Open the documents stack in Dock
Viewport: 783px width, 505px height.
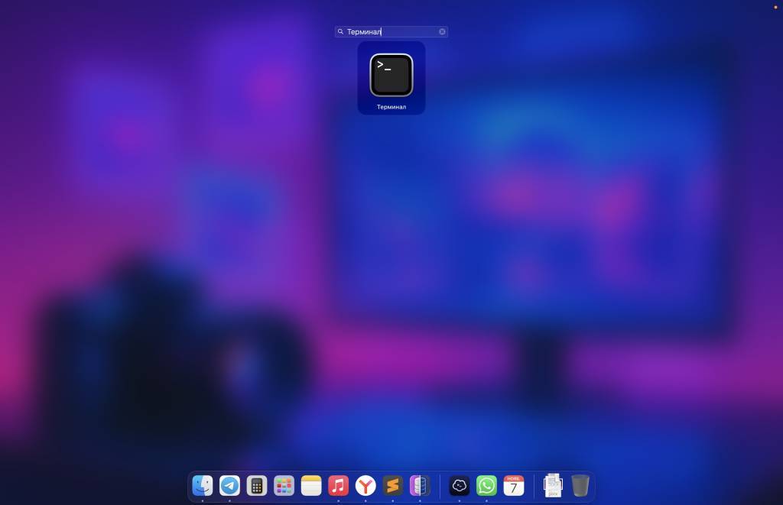pyautogui.click(x=553, y=485)
